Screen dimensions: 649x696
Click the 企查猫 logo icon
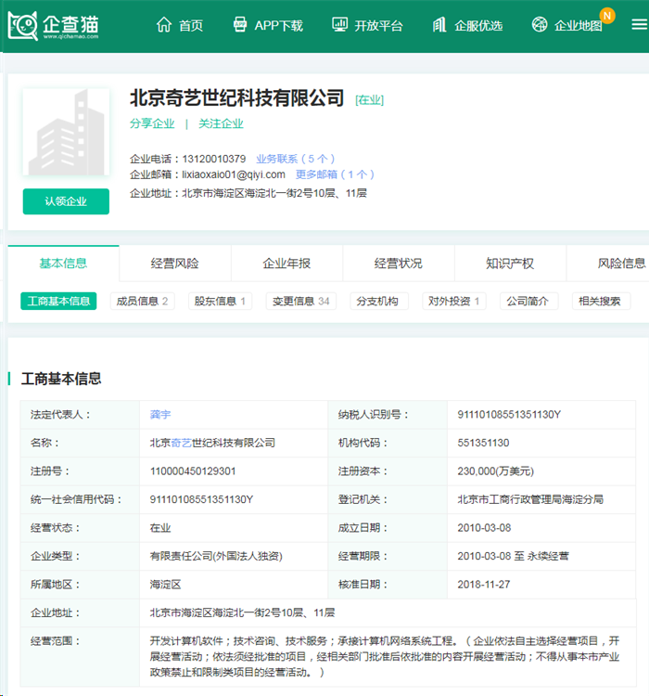click(23, 25)
